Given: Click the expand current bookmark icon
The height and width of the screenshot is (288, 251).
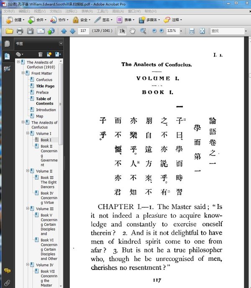Looking at the screenshot, I should click(58, 54).
